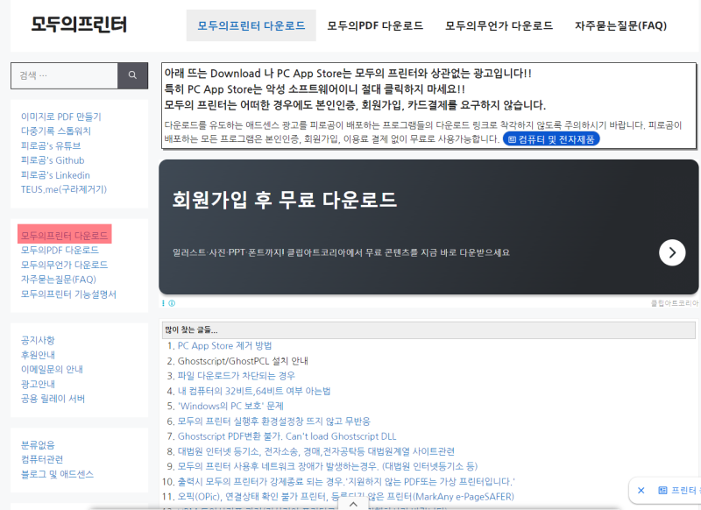The image size is (701, 510).
Task: Click the ad banner round arrow button
Action: coord(672,252)
